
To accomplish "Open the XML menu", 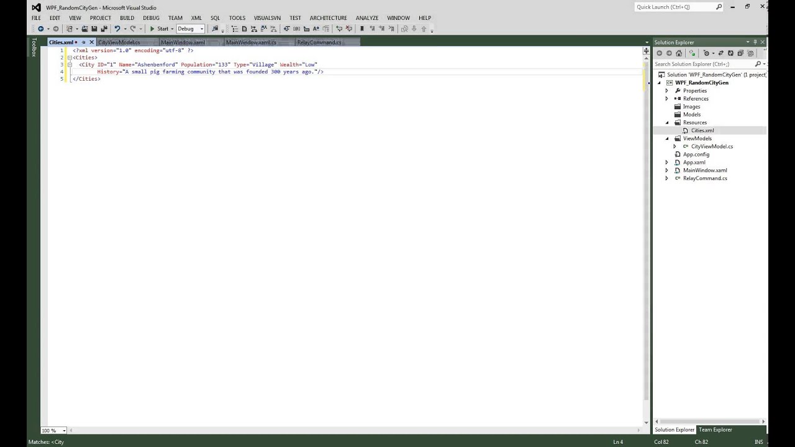I will tap(196, 18).
